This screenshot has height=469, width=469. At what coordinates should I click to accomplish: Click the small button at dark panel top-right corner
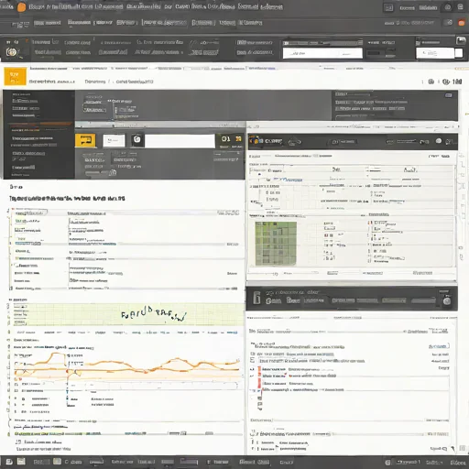click(449, 95)
